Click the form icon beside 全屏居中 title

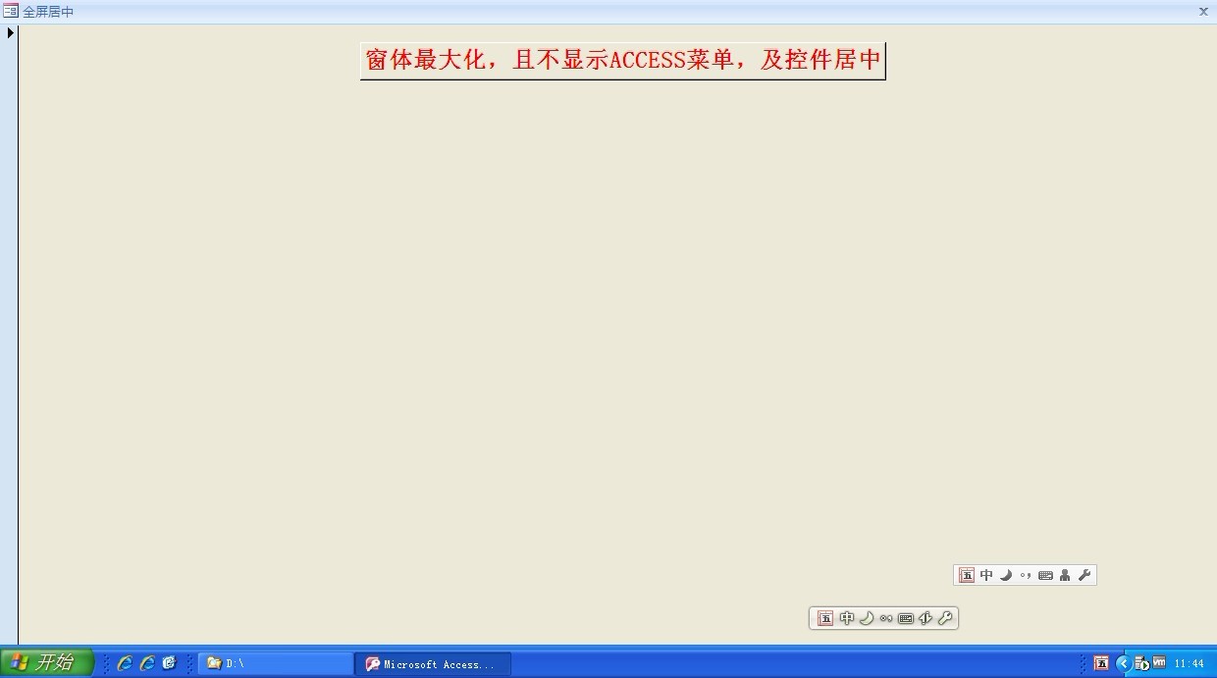pyautogui.click(x=11, y=12)
